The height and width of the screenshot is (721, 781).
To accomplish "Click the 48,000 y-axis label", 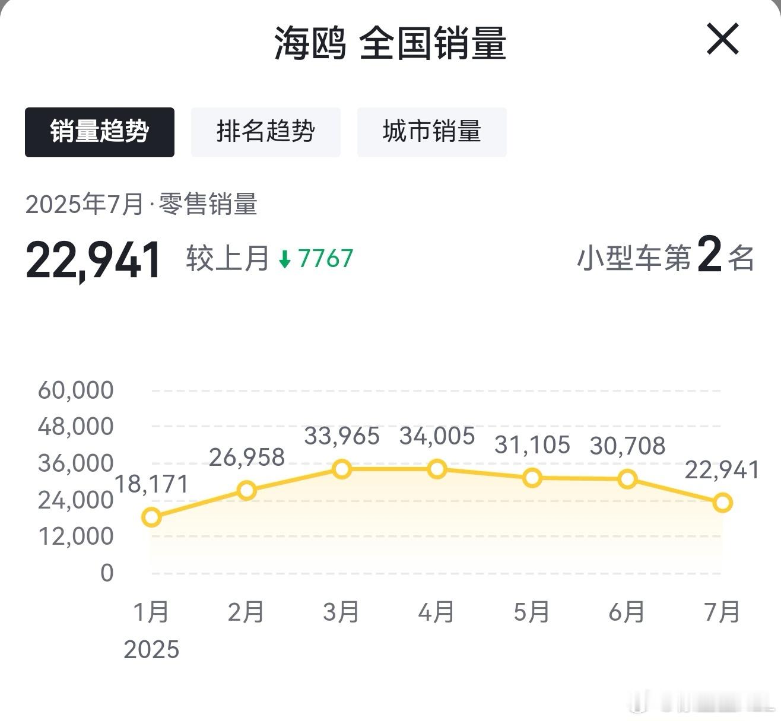I will tap(76, 427).
